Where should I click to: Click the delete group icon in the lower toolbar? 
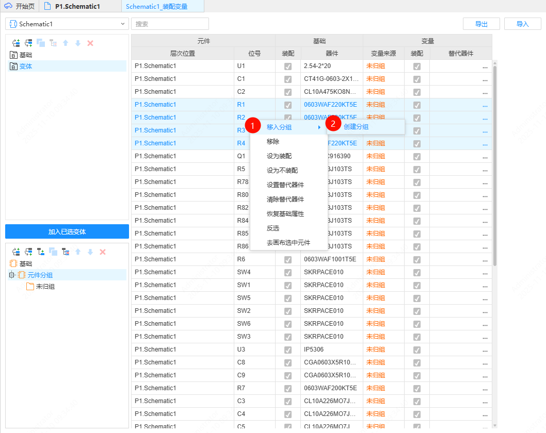tap(67, 252)
